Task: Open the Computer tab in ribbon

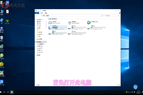Action: tap(41, 13)
